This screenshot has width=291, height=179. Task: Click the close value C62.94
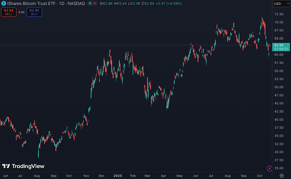click(148, 4)
